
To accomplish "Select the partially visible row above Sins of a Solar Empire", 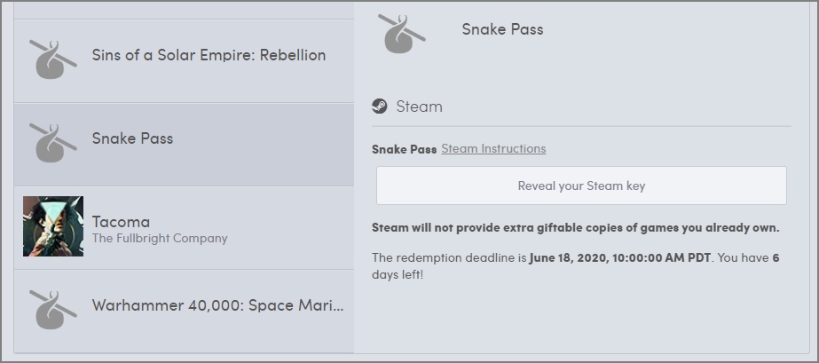I will pos(184,9).
